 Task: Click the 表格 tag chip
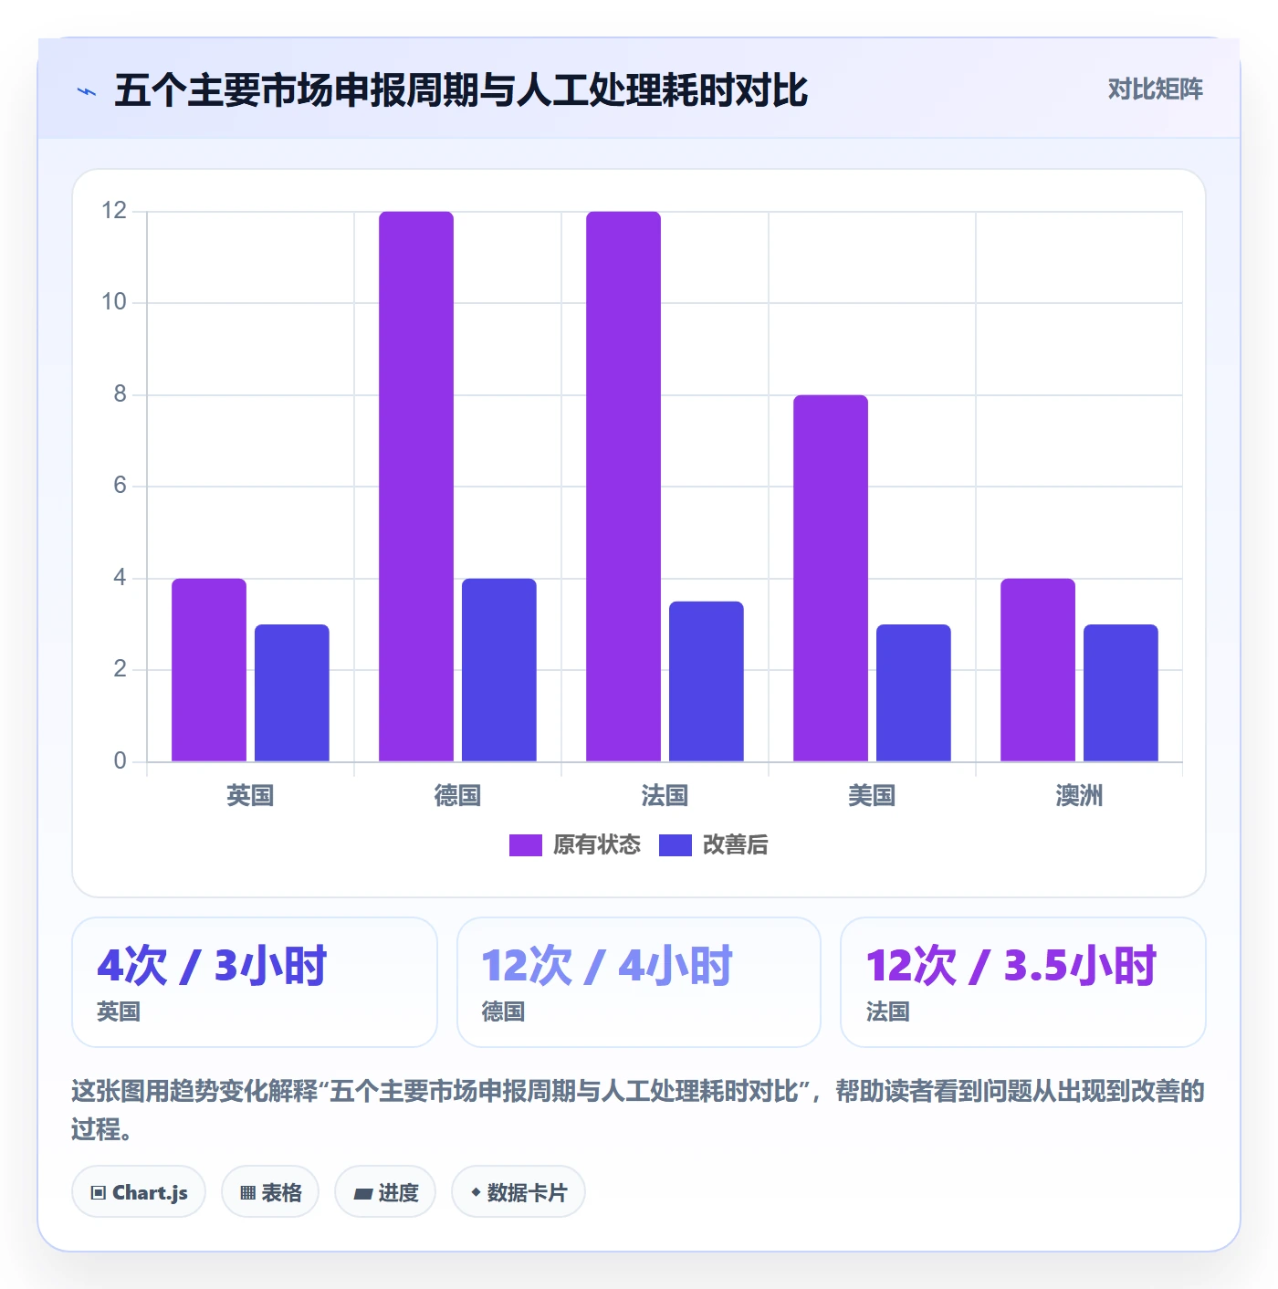click(x=270, y=1191)
